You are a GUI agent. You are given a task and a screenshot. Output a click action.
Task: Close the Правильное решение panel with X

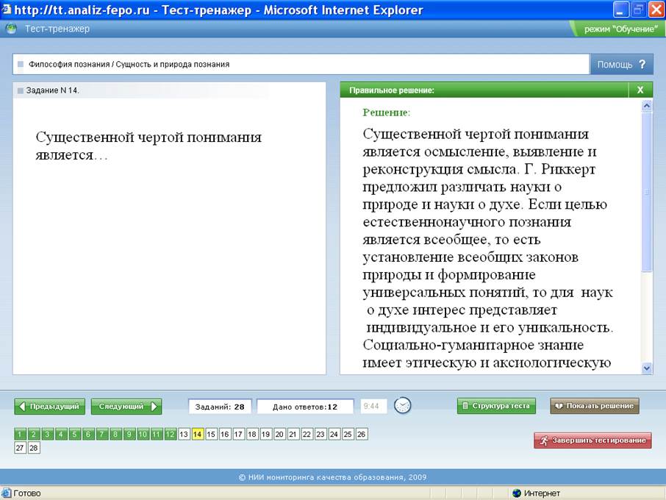[640, 90]
